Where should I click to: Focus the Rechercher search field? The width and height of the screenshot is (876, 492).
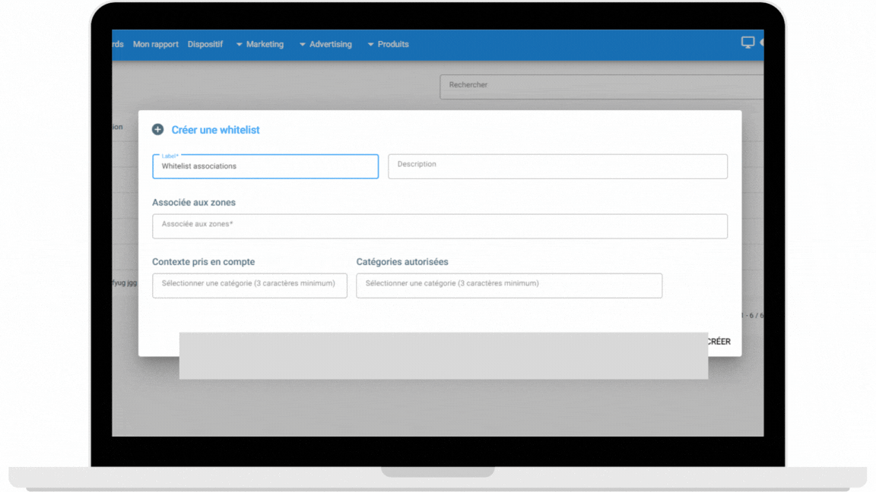[x=601, y=87]
